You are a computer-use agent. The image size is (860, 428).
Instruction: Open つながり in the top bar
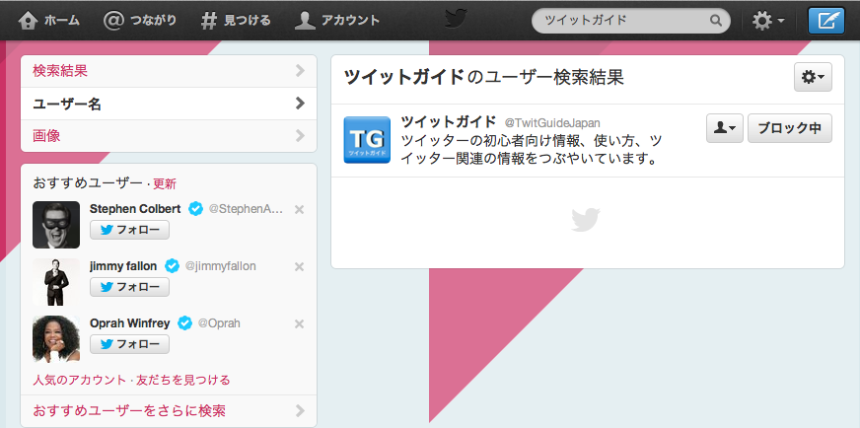click(x=140, y=21)
